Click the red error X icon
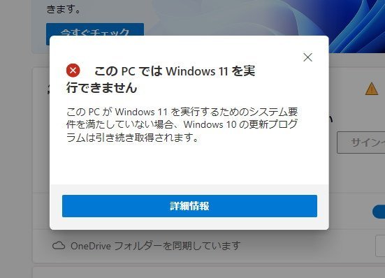 (73, 71)
